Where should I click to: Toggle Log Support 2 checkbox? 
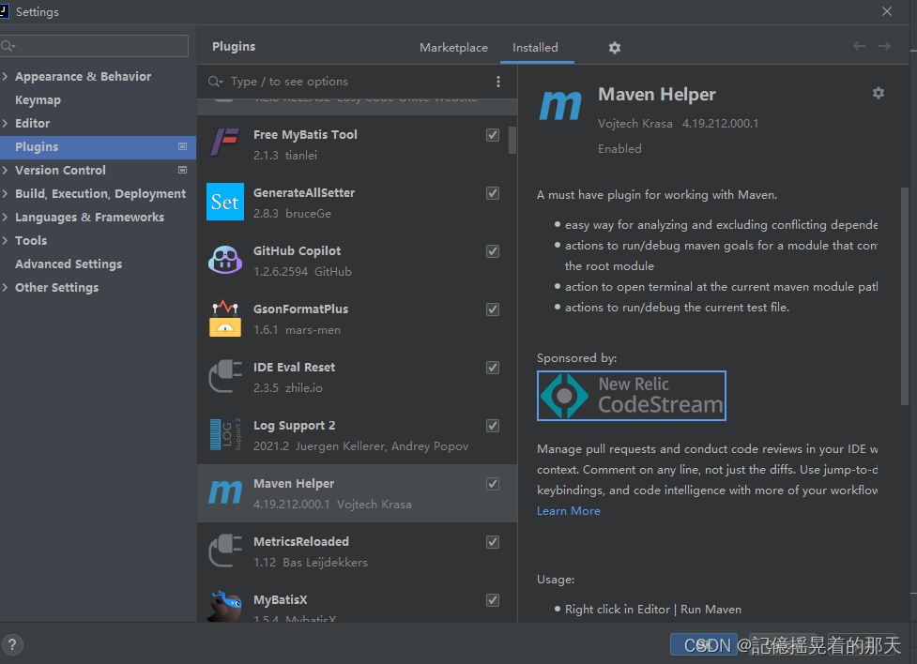coord(493,426)
